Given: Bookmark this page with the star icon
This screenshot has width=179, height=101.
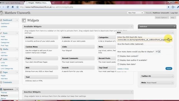Looking at the screenshot, I should point(17,7).
